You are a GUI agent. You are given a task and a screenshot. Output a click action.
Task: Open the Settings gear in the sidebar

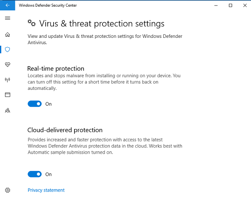7,190
